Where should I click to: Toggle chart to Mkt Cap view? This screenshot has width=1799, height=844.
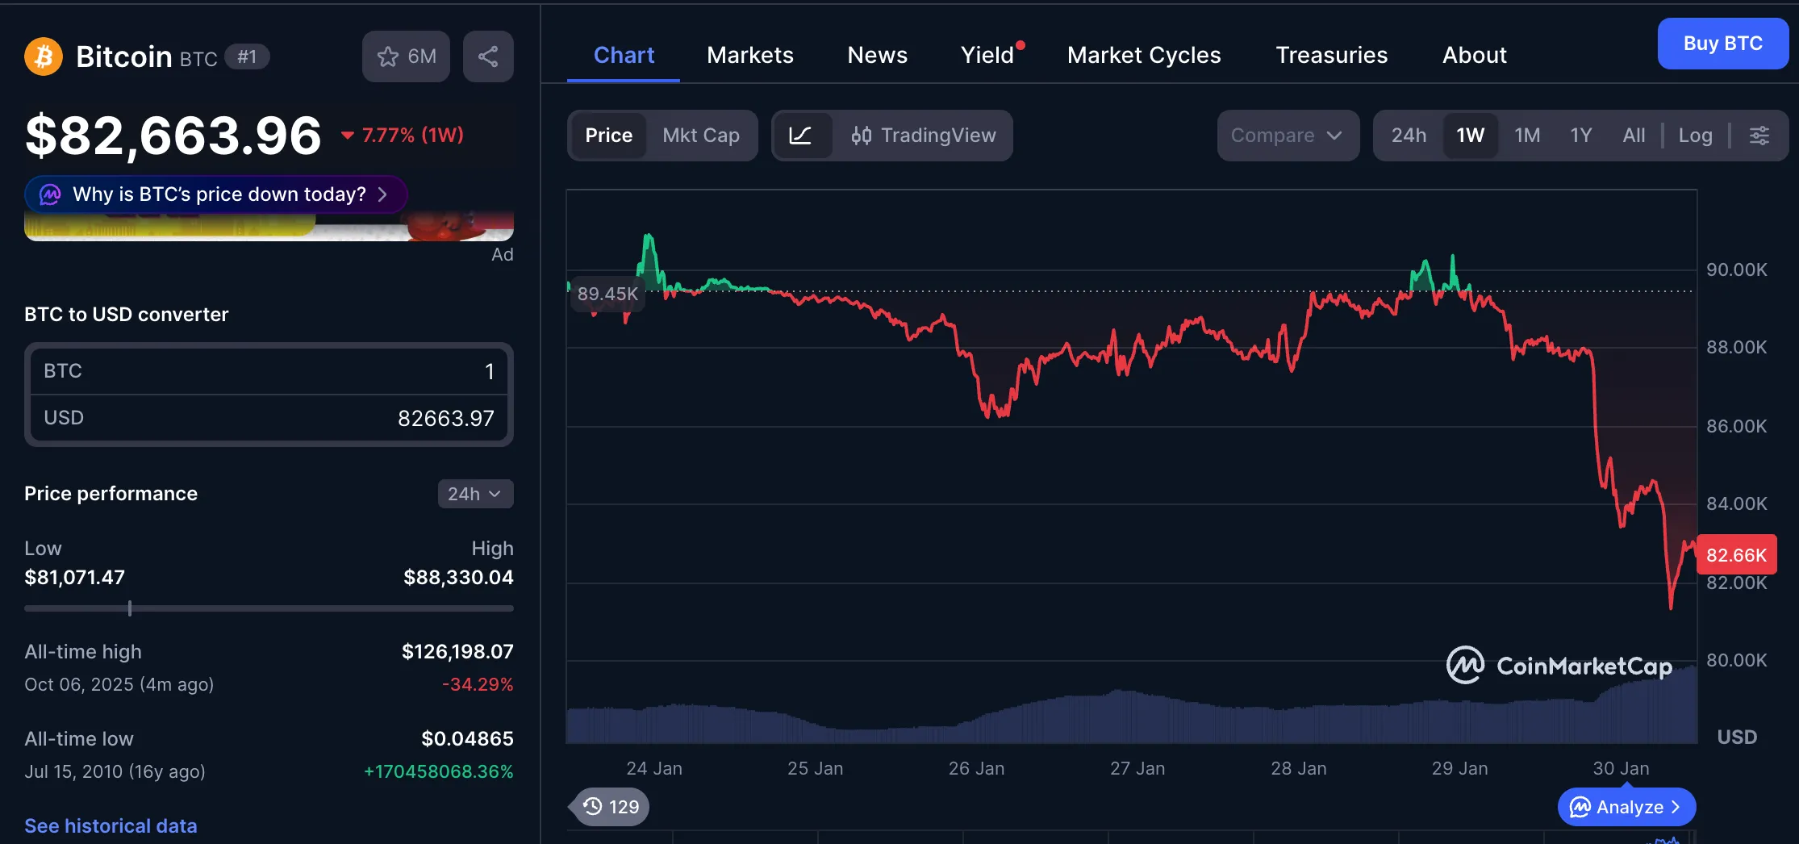pyautogui.click(x=700, y=136)
